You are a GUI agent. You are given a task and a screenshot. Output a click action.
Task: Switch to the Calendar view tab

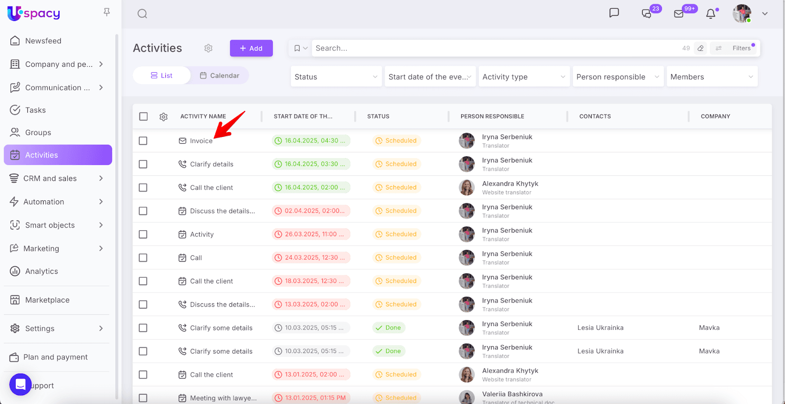click(x=219, y=76)
